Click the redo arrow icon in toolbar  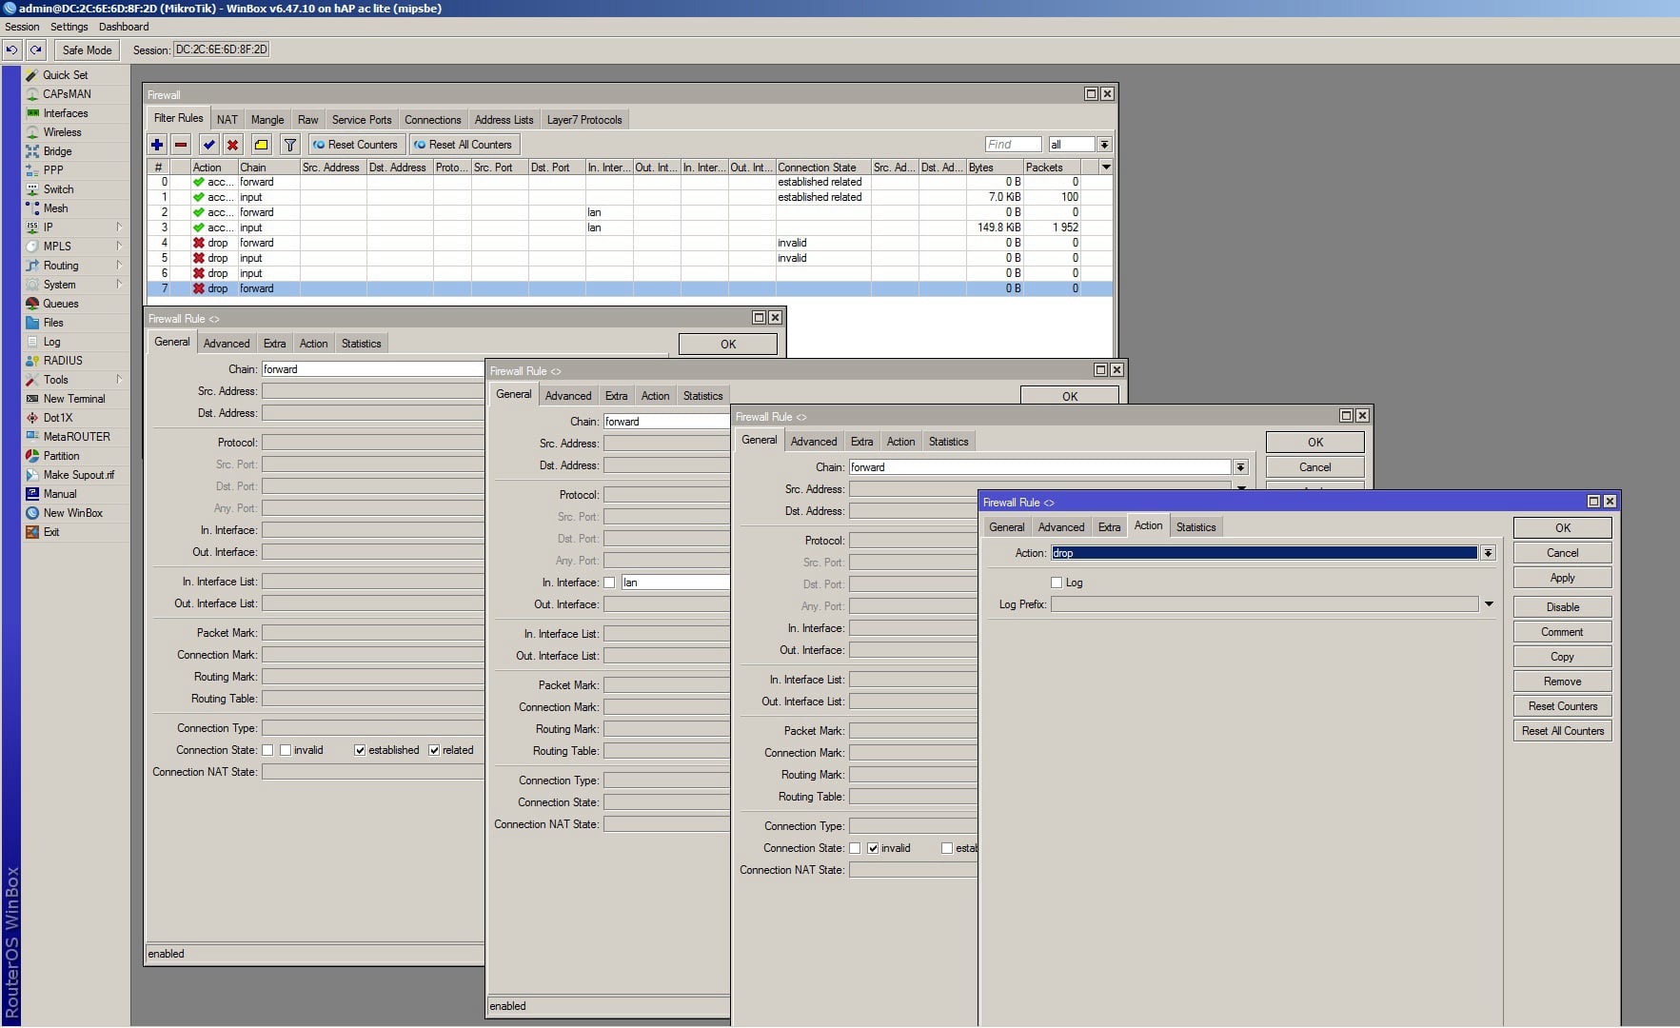[x=36, y=49]
